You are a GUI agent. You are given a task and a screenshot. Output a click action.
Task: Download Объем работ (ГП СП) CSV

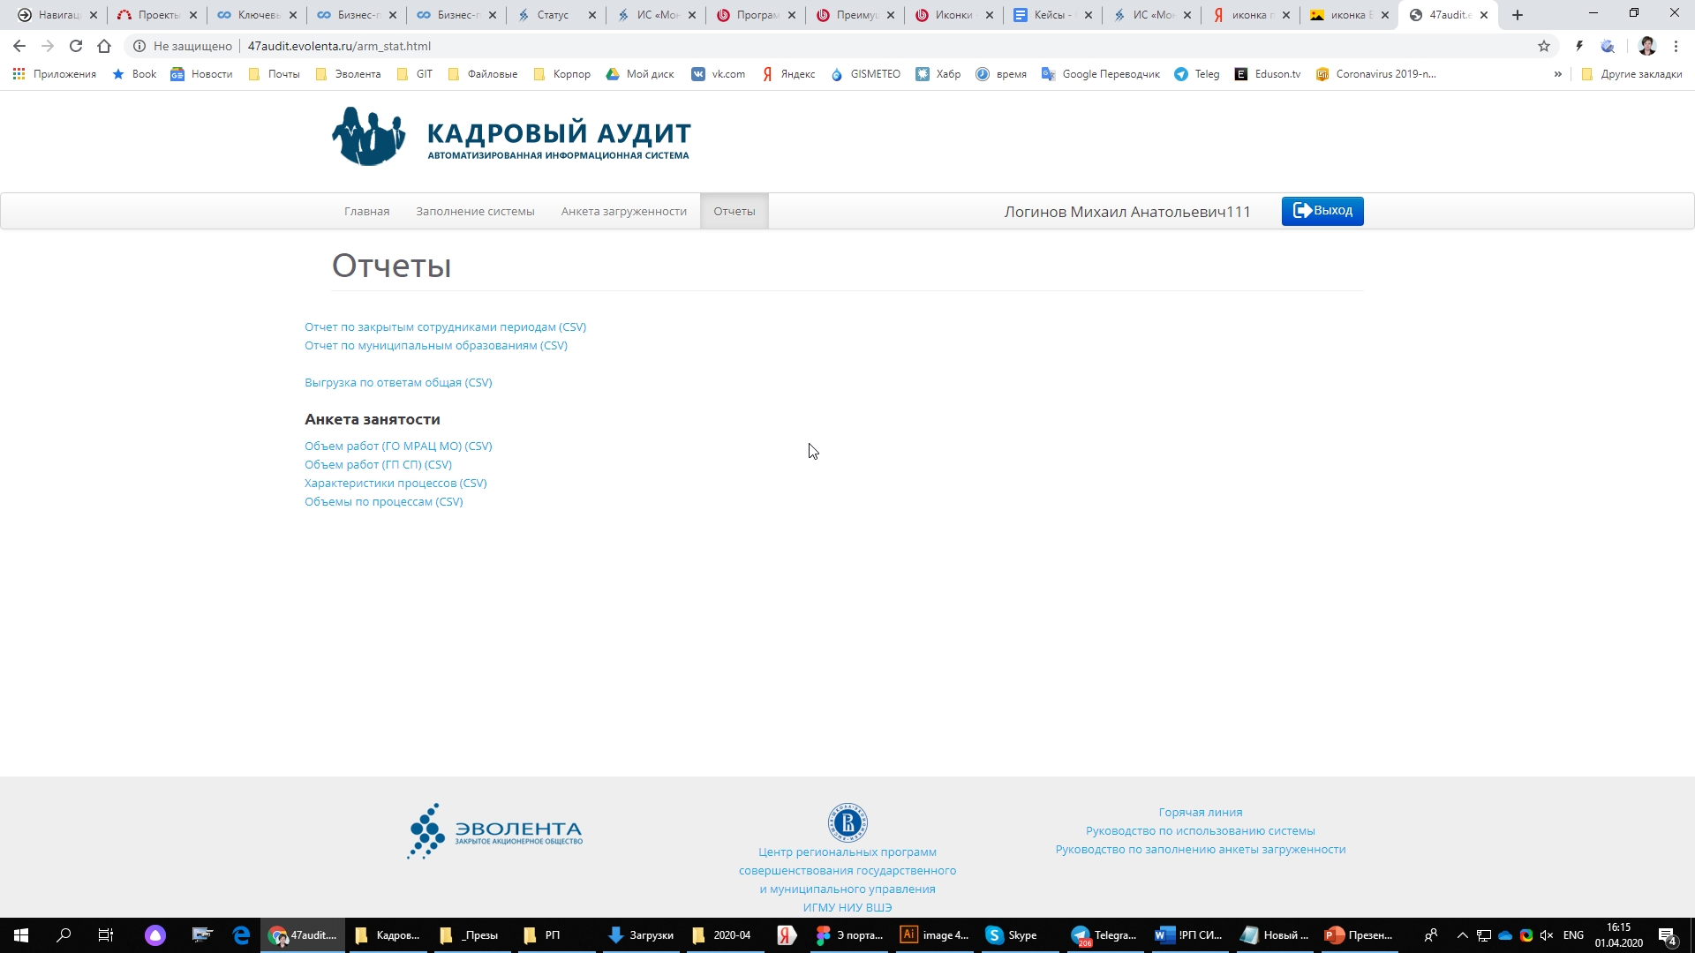[x=378, y=465]
